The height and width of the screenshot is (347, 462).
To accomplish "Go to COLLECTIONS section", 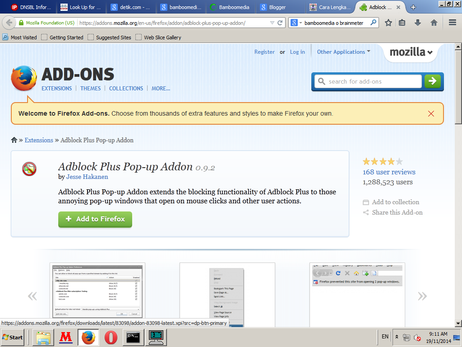I will (126, 88).
